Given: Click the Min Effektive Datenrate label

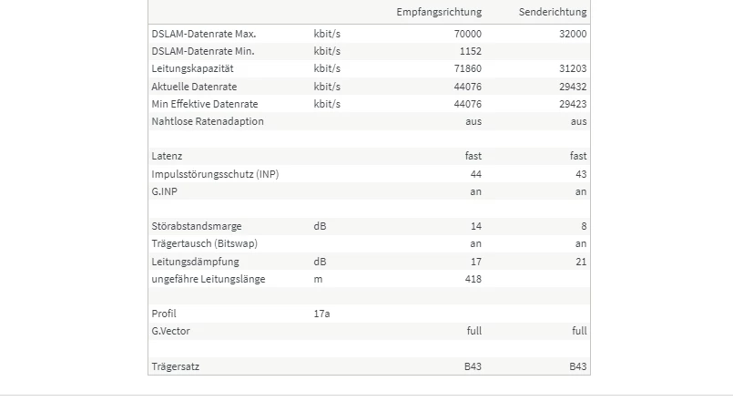Looking at the screenshot, I should pos(205,104).
